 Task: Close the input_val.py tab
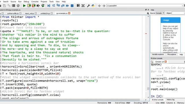click(x=36, y=13)
